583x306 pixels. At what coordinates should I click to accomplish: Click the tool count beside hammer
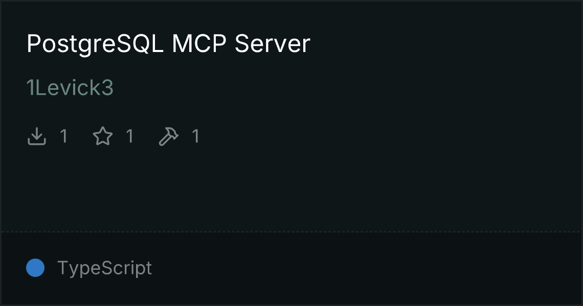pyautogui.click(x=195, y=136)
